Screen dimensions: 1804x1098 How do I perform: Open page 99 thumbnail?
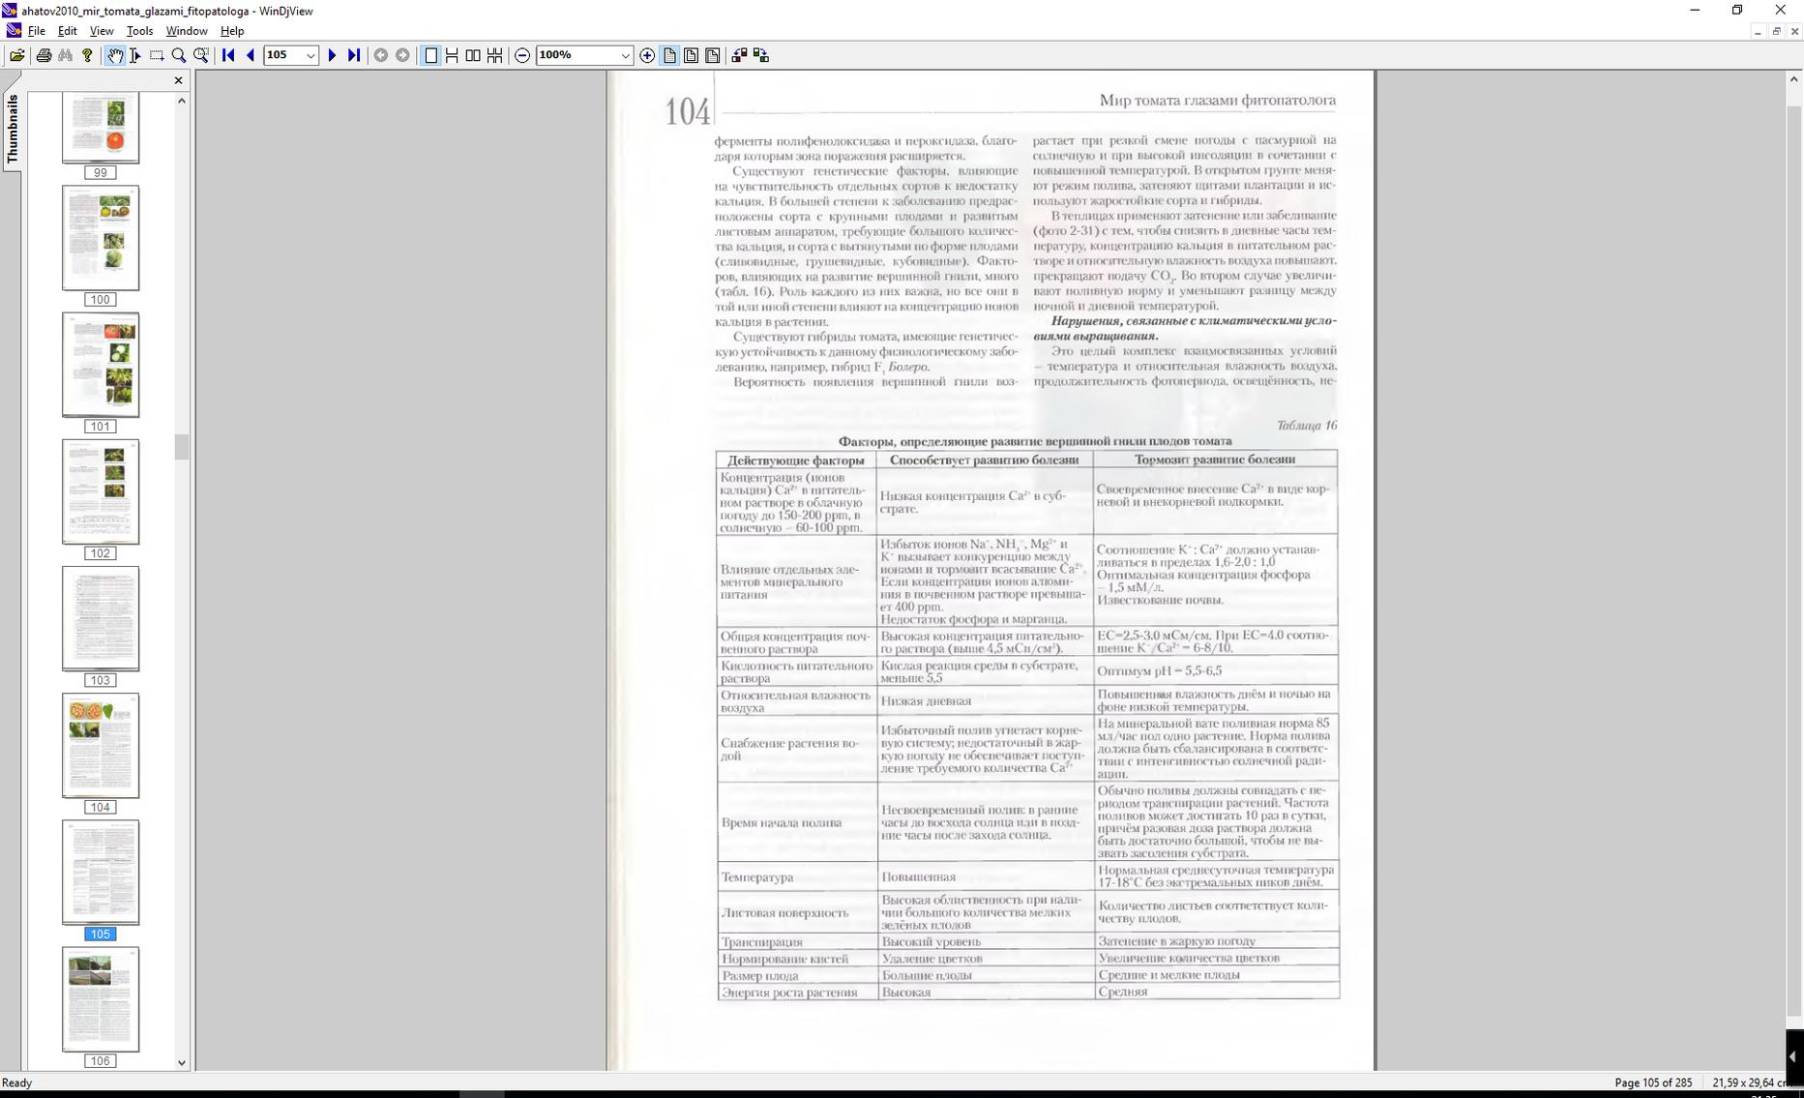point(101,129)
